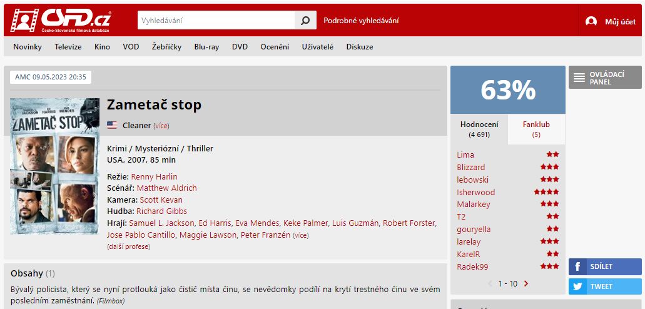Screen dimensions: 645x309
Task: Go to next ratings page arrow
Action: pos(526,283)
